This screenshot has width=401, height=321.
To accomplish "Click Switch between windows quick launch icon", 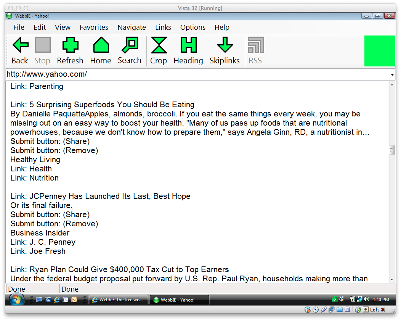I will pos(48,300).
